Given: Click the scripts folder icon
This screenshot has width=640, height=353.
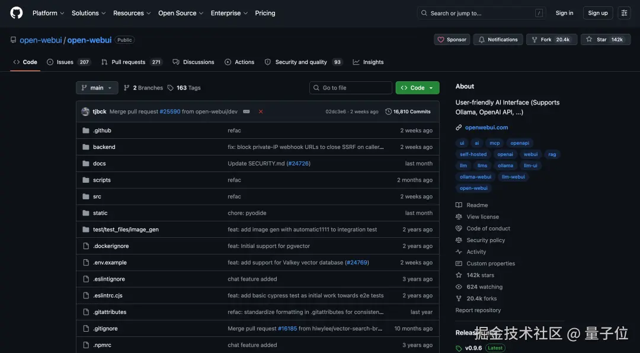Looking at the screenshot, I should 86,180.
